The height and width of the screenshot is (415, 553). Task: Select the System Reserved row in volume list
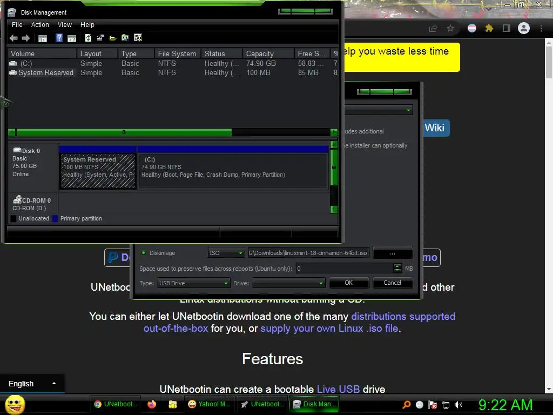[x=173, y=73]
